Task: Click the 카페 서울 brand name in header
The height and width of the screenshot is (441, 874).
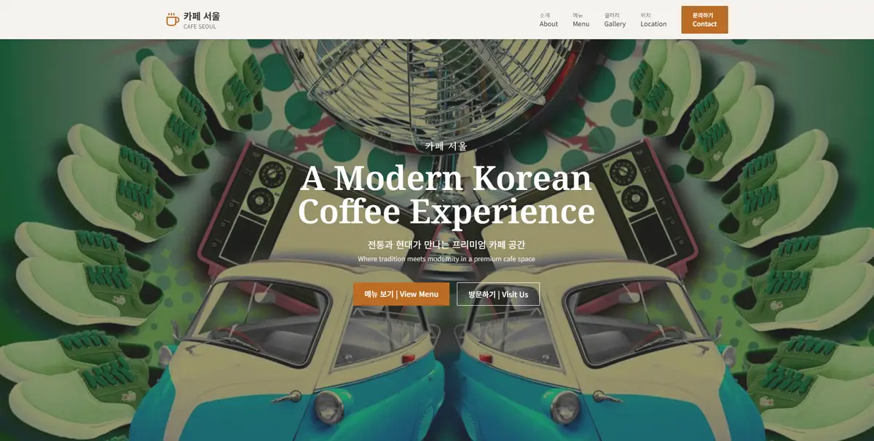Action: pos(201,16)
